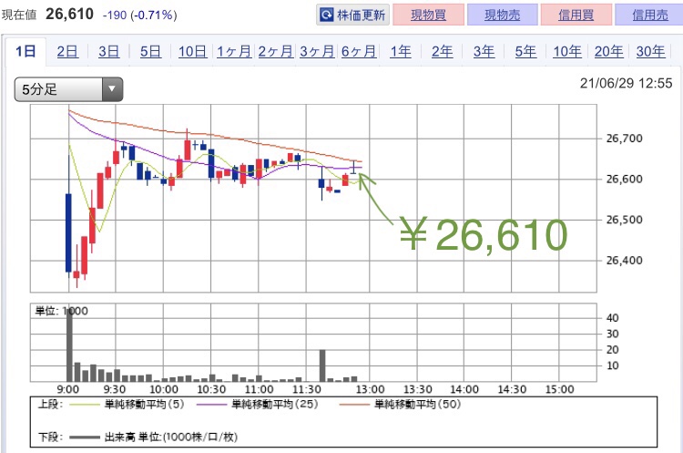
Task: Click the 信用買 button
Action: [576, 15]
